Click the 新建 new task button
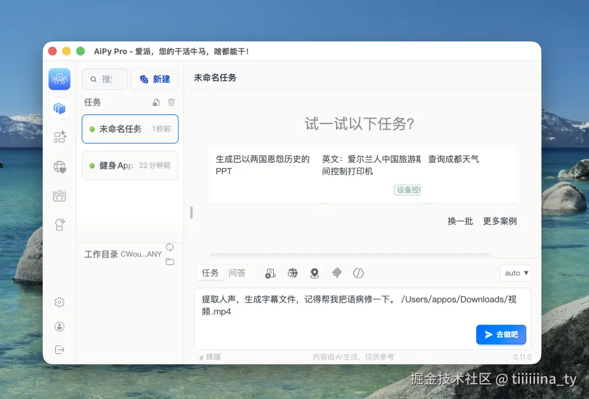The width and height of the screenshot is (589, 399). 154,79
